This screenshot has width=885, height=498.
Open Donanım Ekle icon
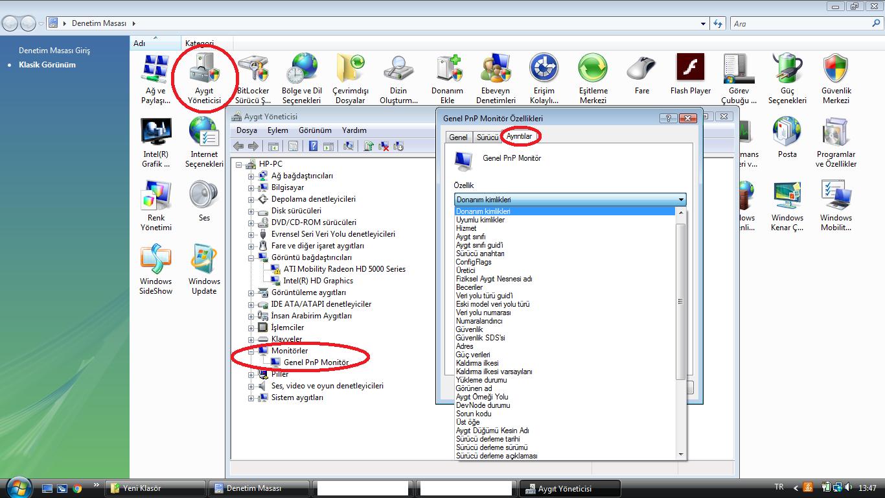pos(447,80)
